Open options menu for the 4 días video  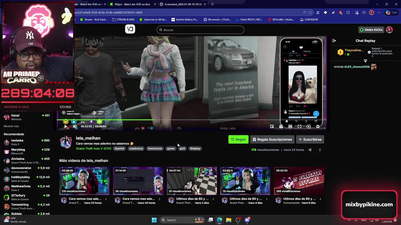click(x=267, y=199)
